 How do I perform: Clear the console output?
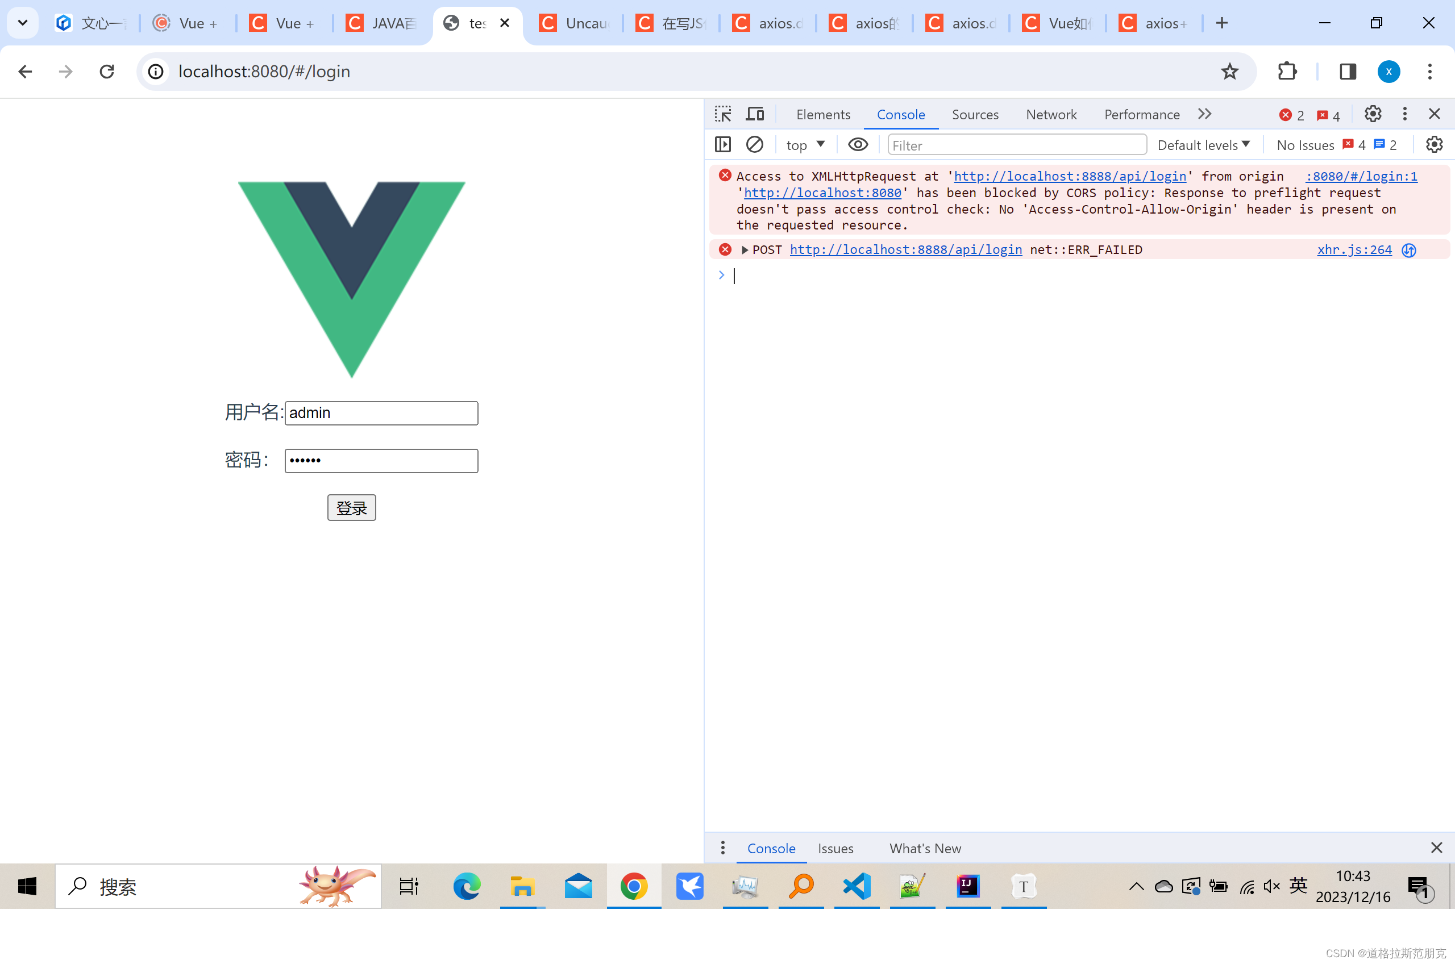coord(755,145)
